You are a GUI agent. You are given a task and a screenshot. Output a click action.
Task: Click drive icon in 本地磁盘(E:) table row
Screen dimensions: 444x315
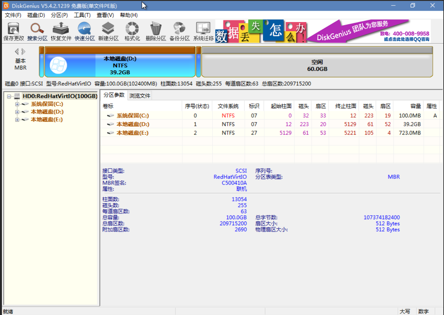click(x=111, y=133)
